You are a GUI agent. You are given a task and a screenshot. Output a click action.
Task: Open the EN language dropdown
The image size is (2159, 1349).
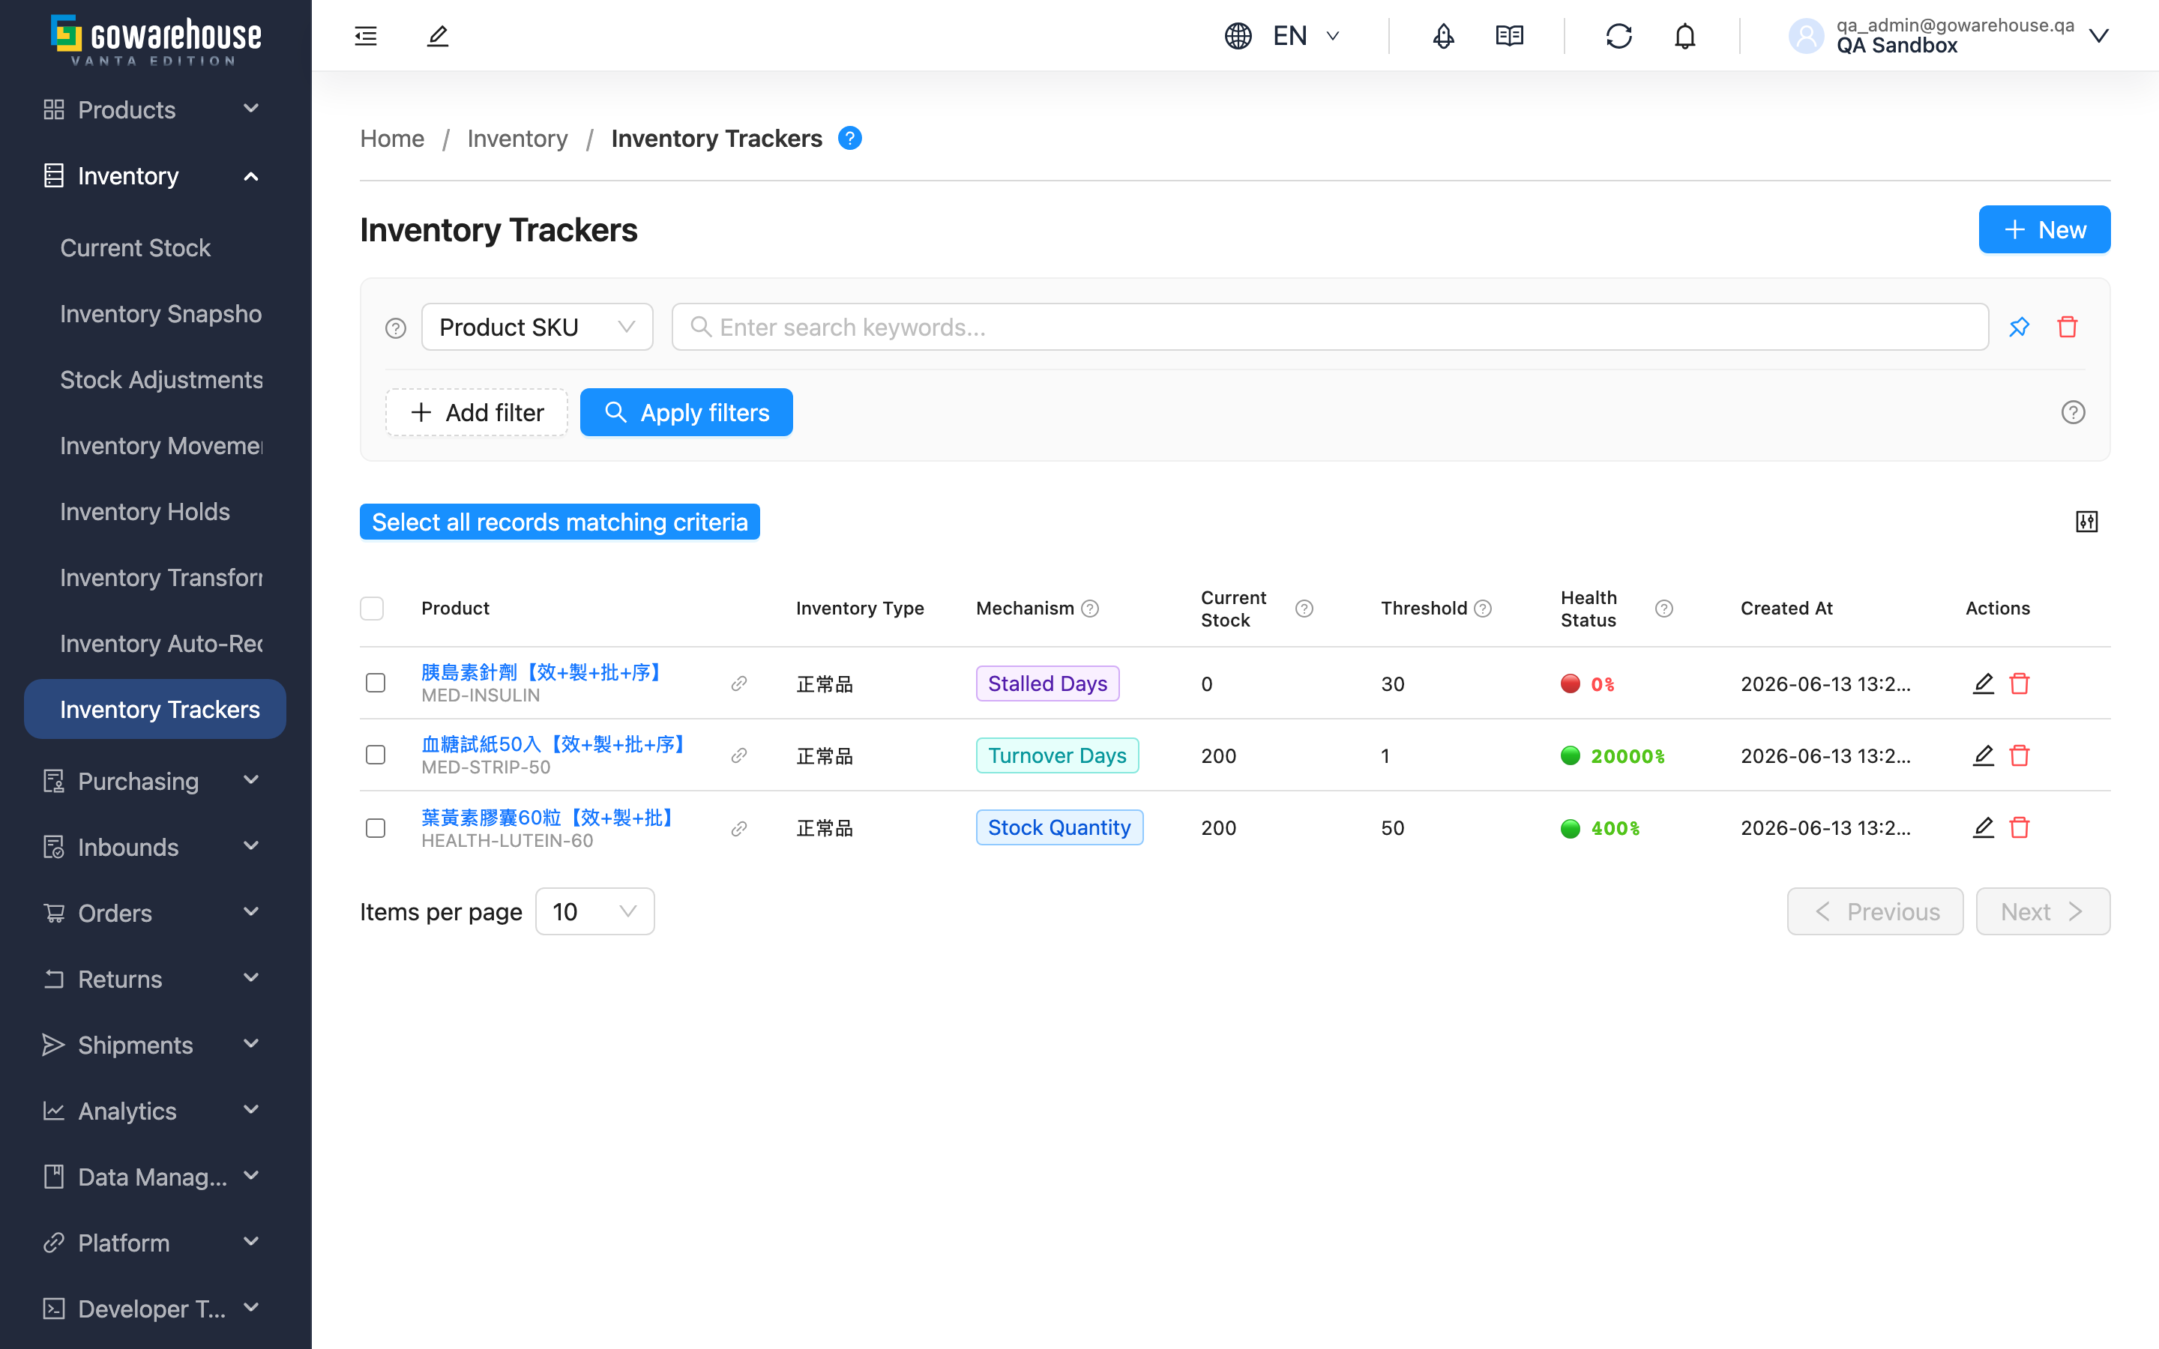click(1306, 36)
